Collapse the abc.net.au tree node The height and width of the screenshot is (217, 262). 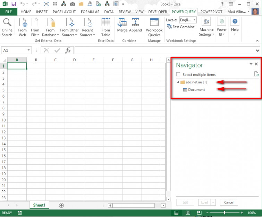[x=178, y=82]
